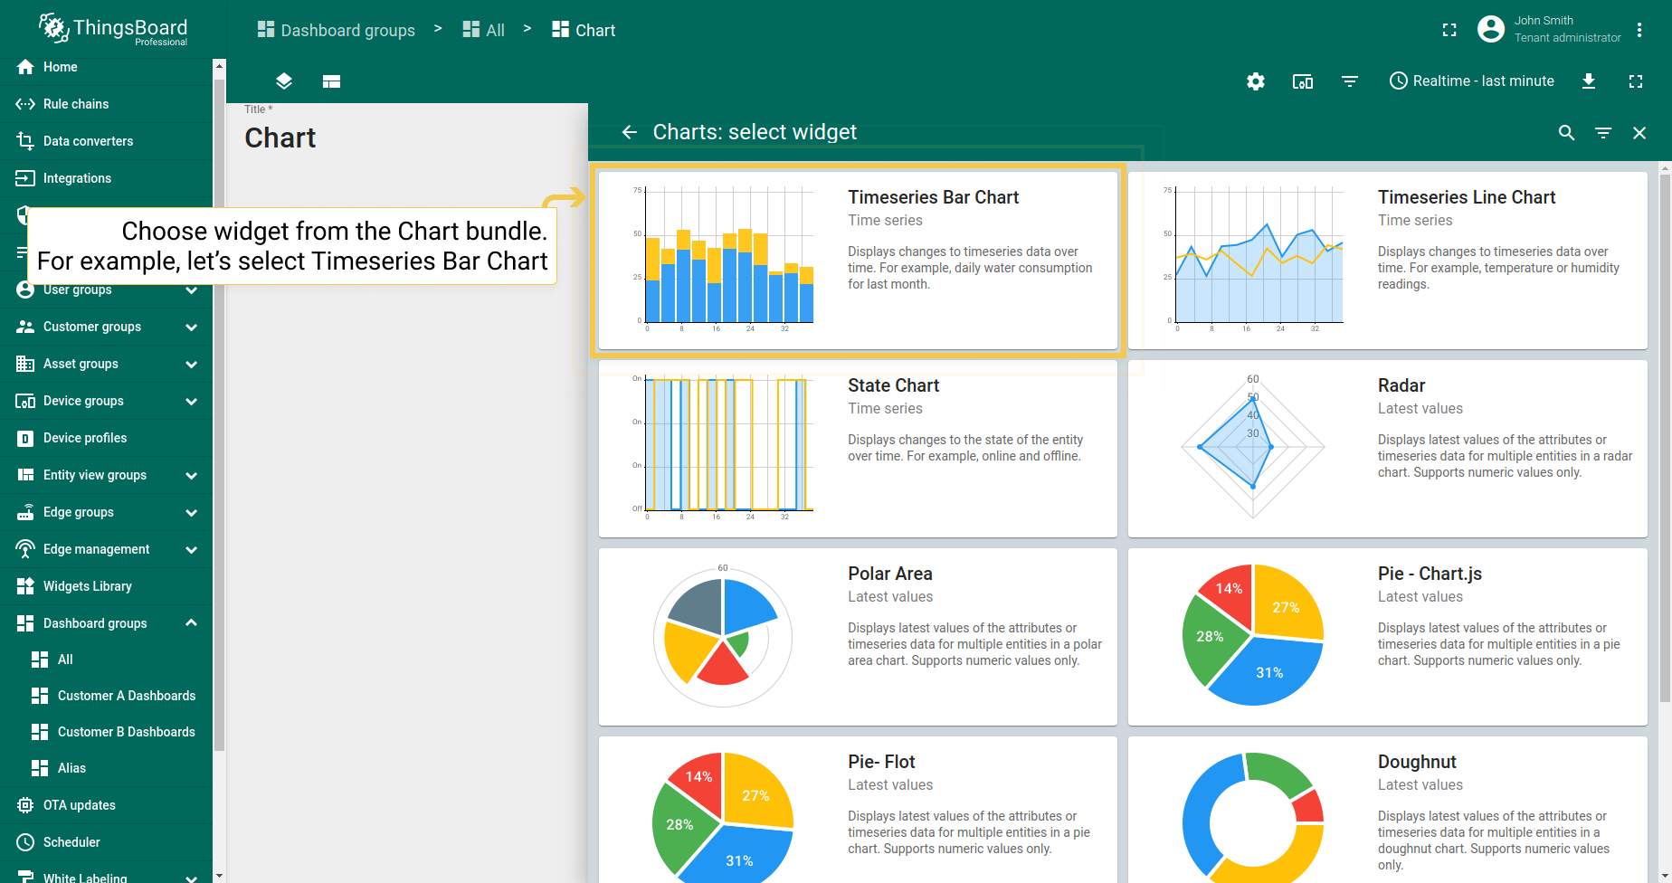Open the layout grid icon in dashboard toolbar
1672x883 pixels.
pyautogui.click(x=331, y=81)
